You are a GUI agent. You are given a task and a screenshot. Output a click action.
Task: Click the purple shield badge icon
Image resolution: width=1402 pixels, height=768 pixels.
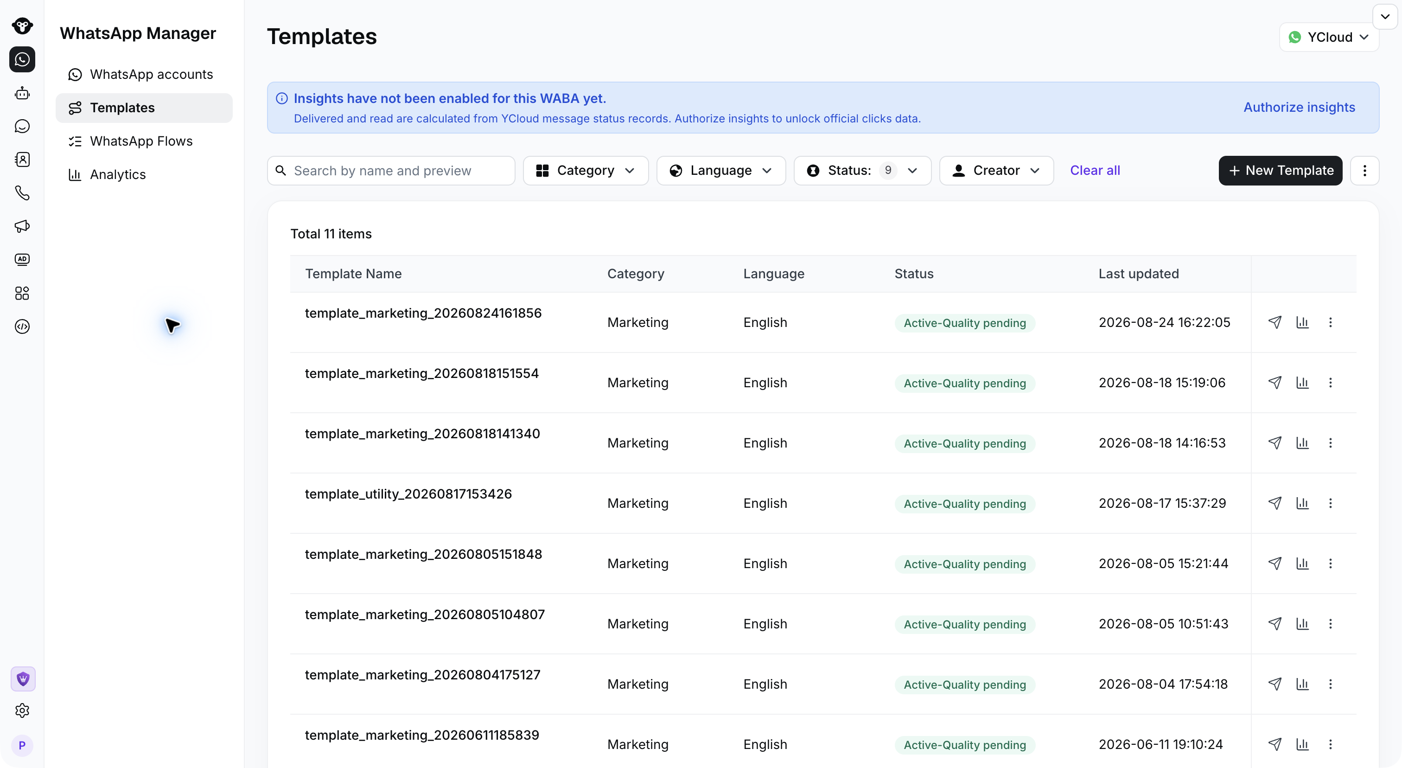(x=23, y=679)
